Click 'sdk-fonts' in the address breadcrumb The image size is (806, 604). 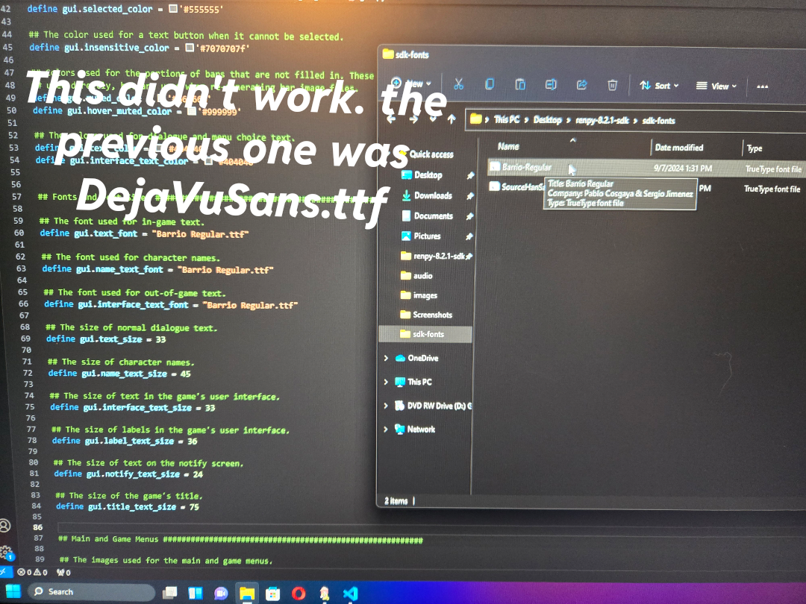(658, 121)
